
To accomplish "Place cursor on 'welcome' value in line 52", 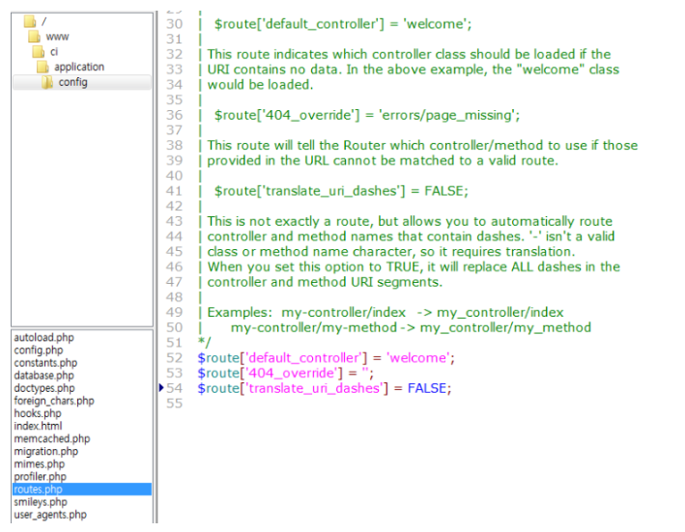I will [418, 358].
